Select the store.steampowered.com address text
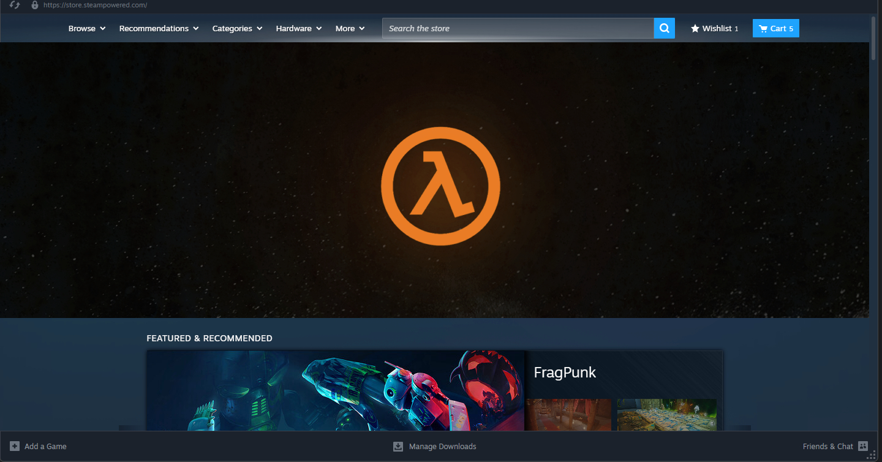Image resolution: width=882 pixels, height=462 pixels. 95,5
